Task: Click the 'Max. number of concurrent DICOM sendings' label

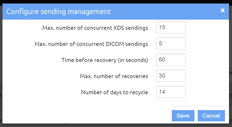Action: (91, 44)
